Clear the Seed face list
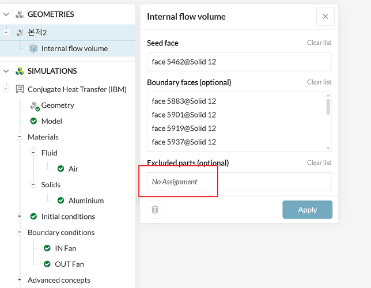The image size is (371, 288). 319,43
